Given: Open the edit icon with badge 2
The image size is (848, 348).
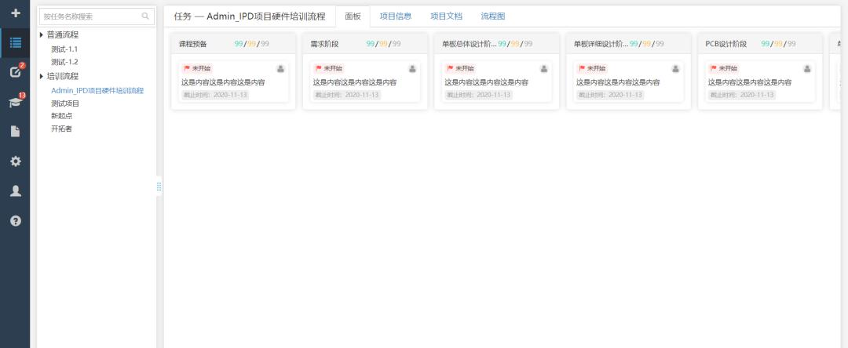Looking at the screenshot, I should [x=15, y=72].
